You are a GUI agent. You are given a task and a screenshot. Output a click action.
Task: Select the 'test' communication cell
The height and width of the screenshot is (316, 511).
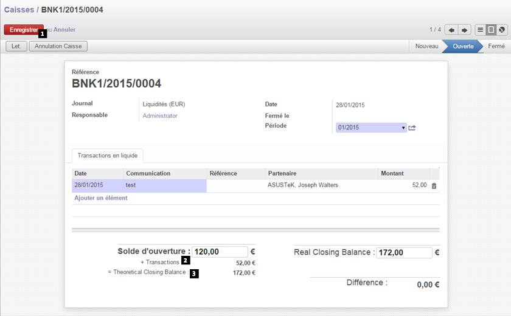pyautogui.click(x=165, y=185)
